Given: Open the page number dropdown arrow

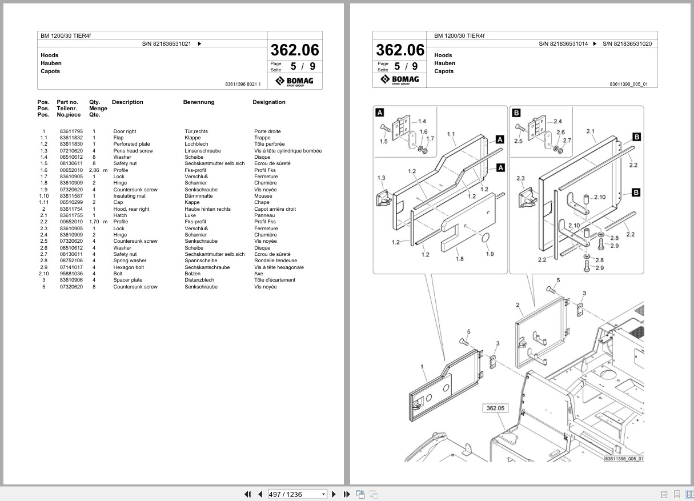Looking at the screenshot, I should pyautogui.click(x=324, y=494).
